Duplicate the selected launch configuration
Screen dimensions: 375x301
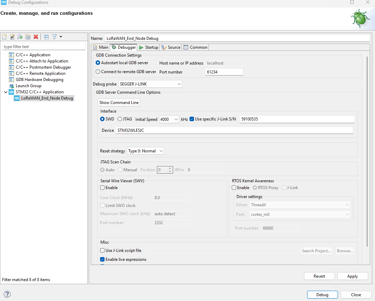(28, 37)
